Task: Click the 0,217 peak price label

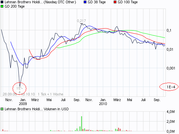Action: (81, 21)
